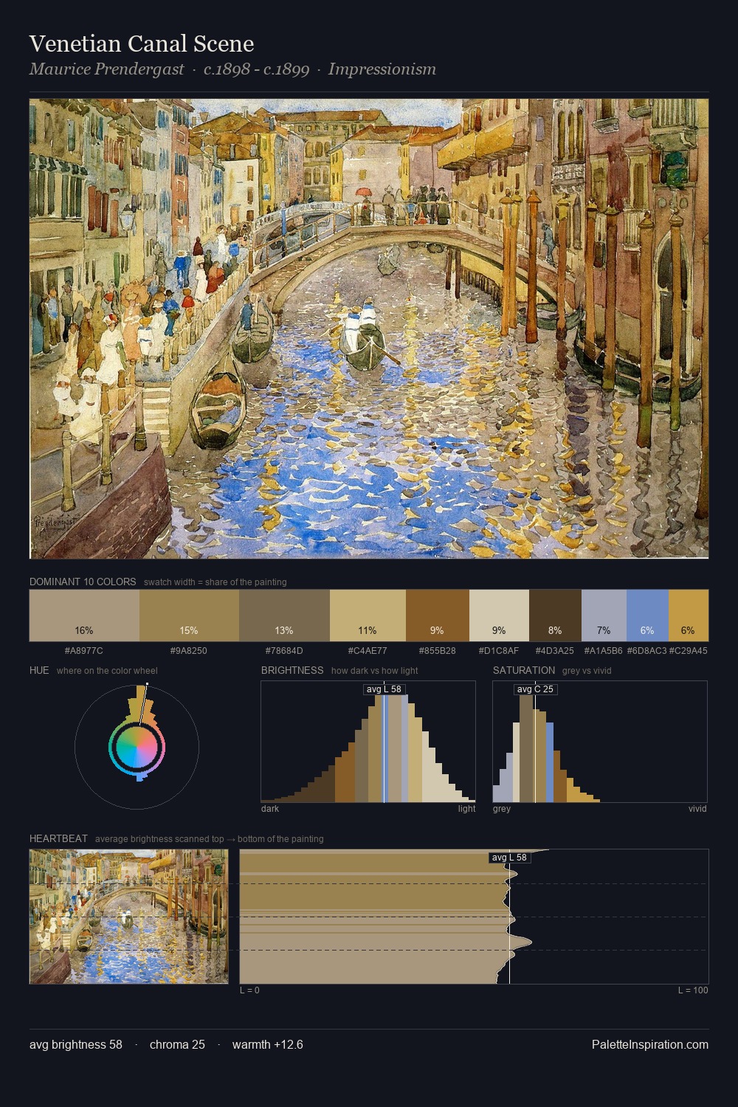
Task: Select the #9A8250 swatch at 15%
Action: (x=189, y=615)
